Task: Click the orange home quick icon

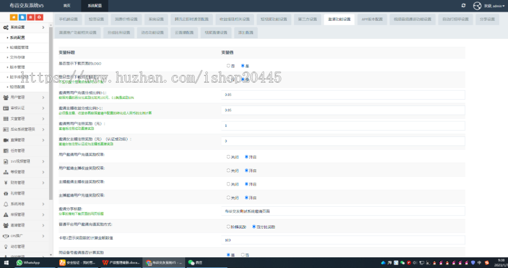Action: [14, 17]
